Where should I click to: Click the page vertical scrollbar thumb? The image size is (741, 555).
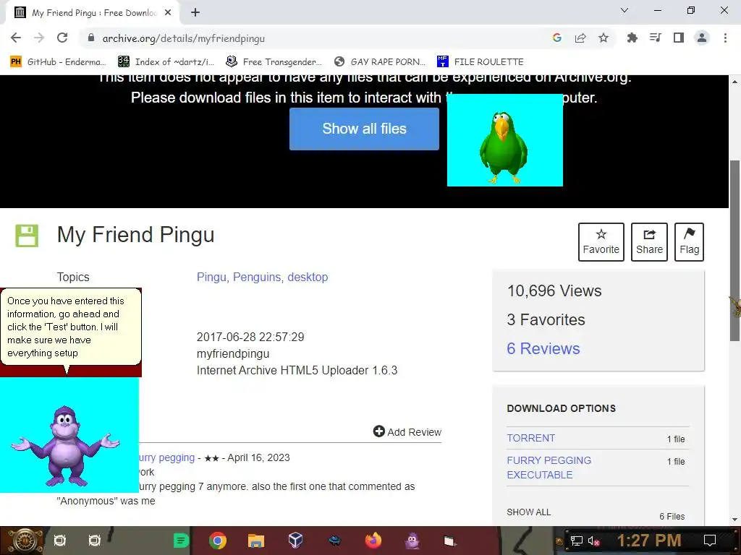(x=734, y=250)
